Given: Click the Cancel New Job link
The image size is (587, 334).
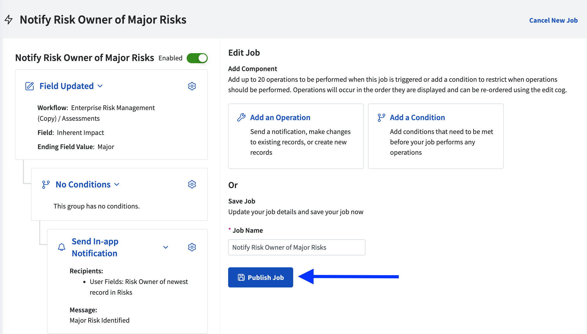Looking at the screenshot, I should pos(553,20).
